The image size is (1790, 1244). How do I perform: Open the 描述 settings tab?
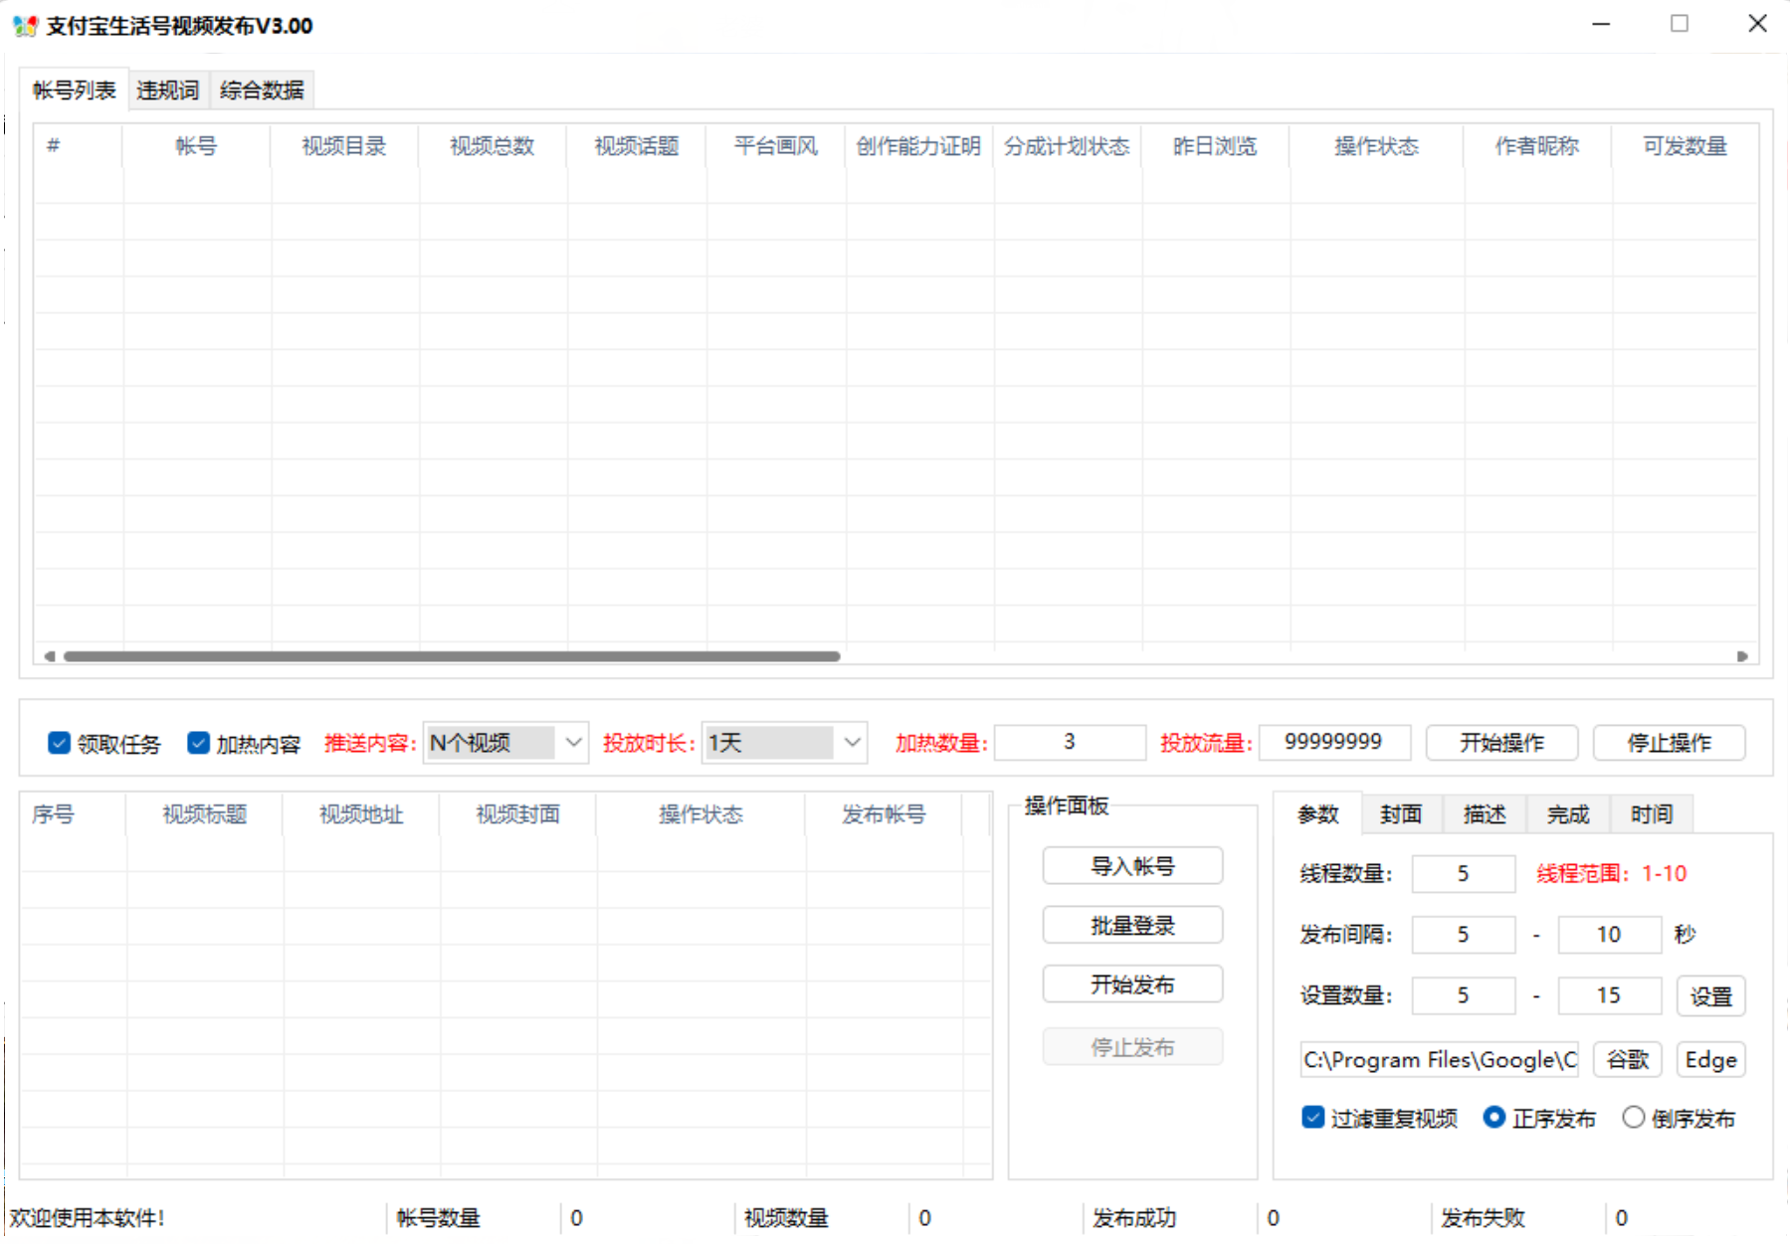click(1485, 814)
